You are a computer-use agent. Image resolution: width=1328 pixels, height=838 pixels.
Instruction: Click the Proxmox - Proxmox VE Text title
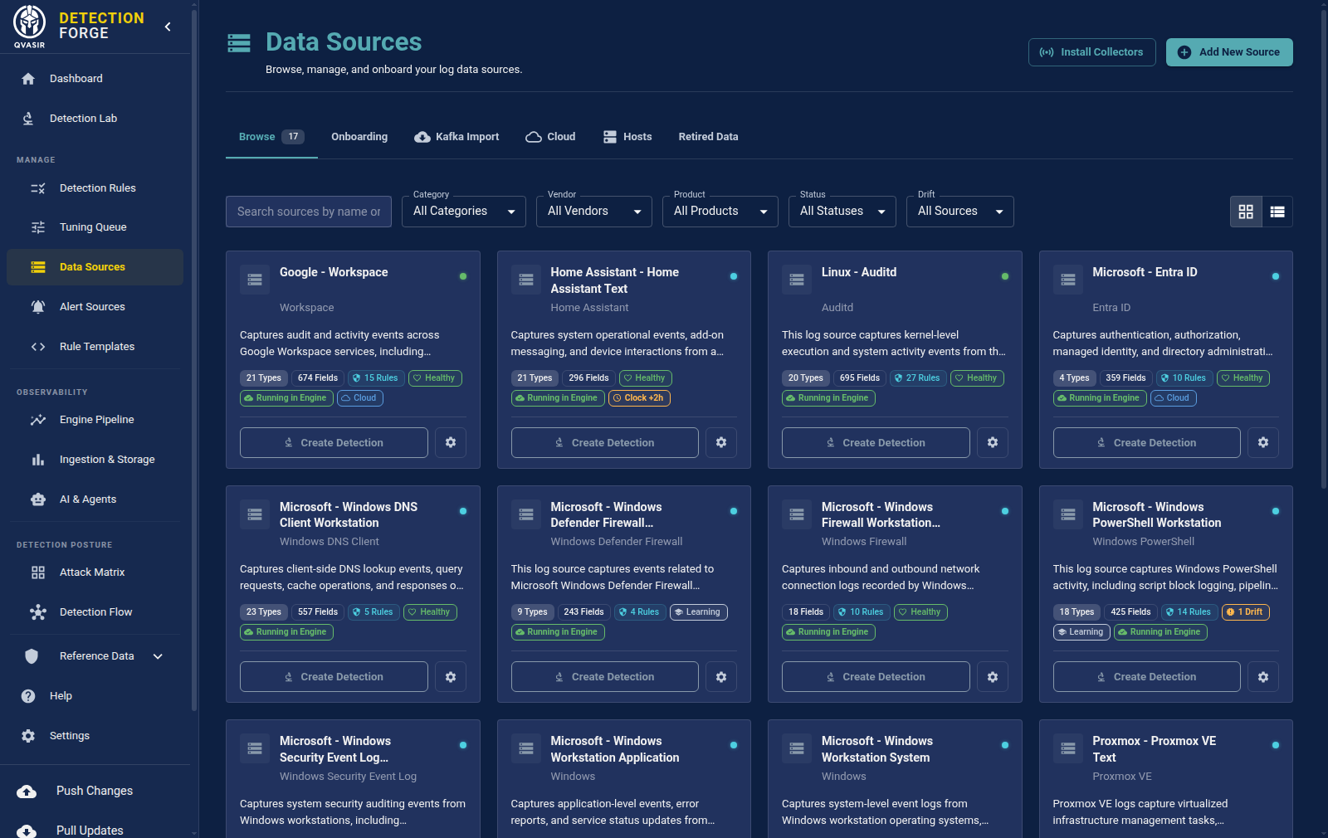point(1154,749)
